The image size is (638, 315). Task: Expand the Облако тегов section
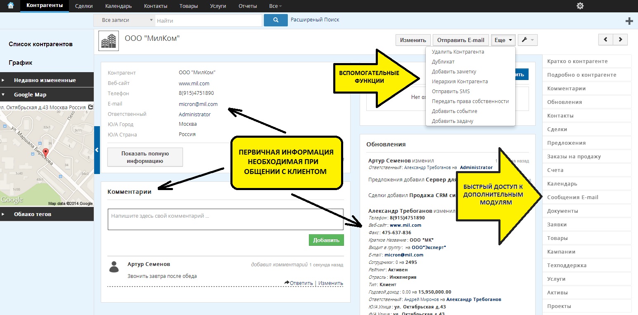(47, 214)
